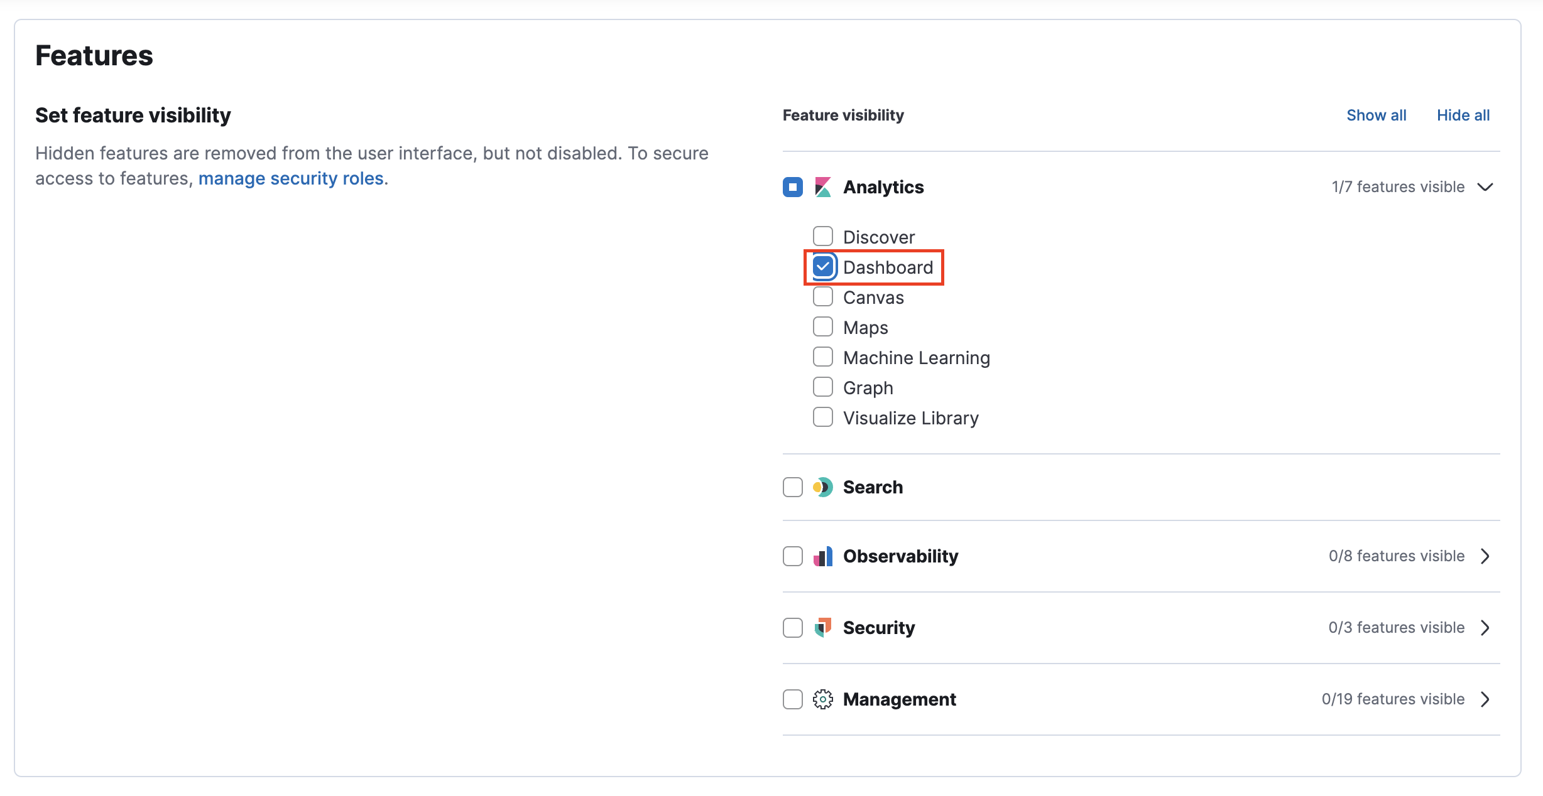
Task: Uncheck the Dashboard feature checkbox
Action: [x=822, y=266]
